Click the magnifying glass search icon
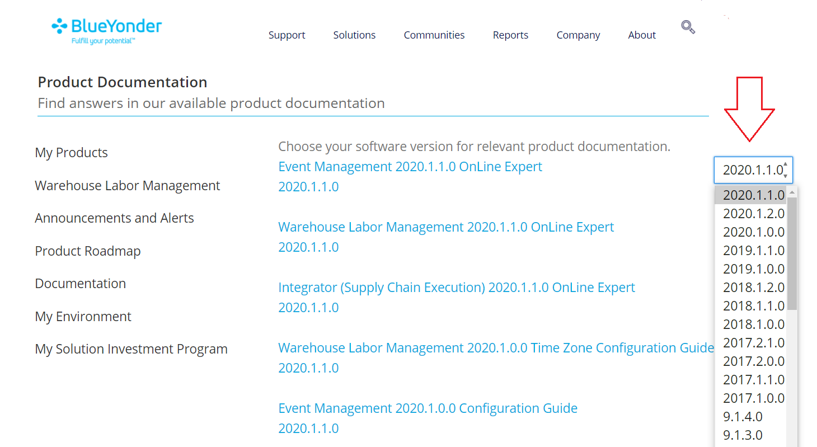Viewport: 817px width, 447px height. (x=688, y=27)
